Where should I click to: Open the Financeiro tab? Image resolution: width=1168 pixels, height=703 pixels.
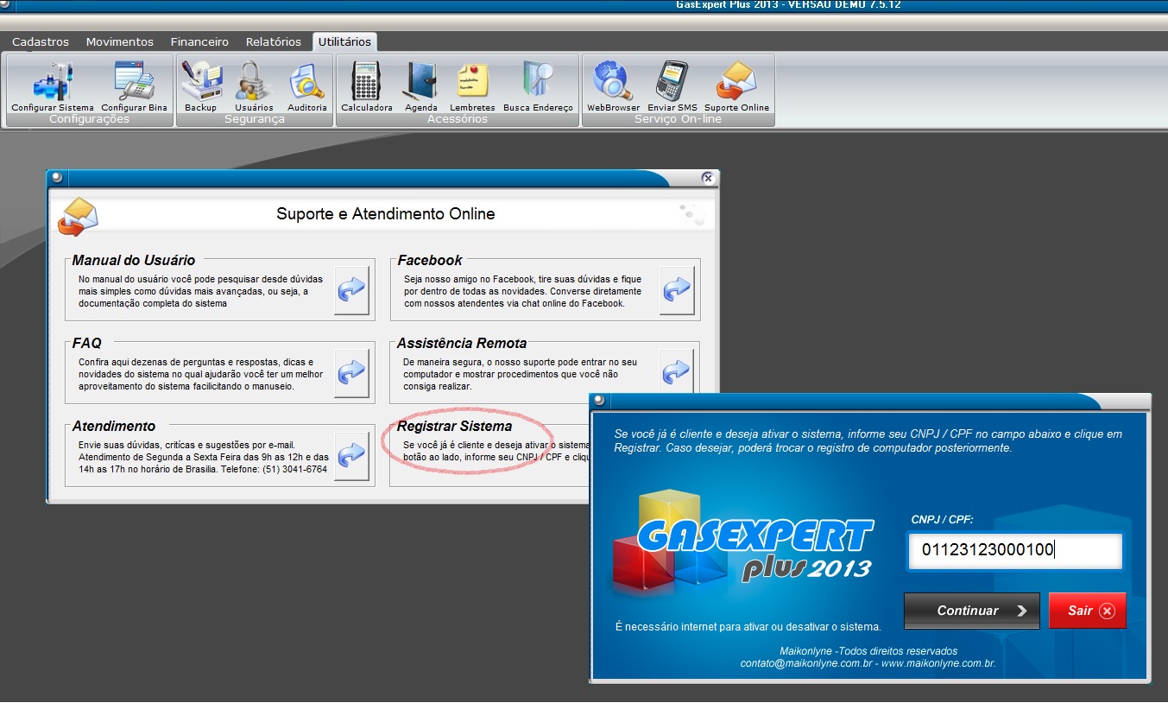tap(199, 41)
